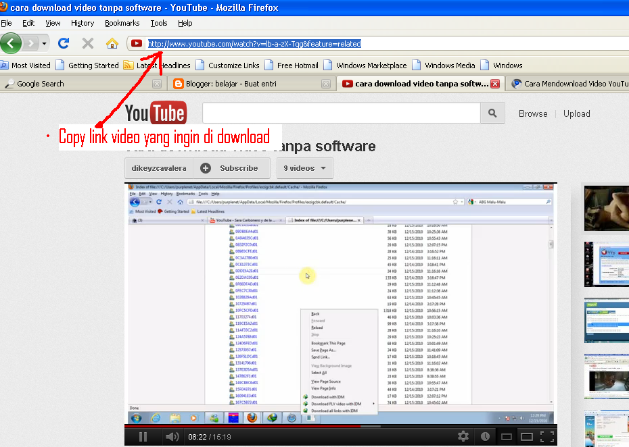Open the video player settings gear
629x447 pixels.
pyautogui.click(x=463, y=437)
